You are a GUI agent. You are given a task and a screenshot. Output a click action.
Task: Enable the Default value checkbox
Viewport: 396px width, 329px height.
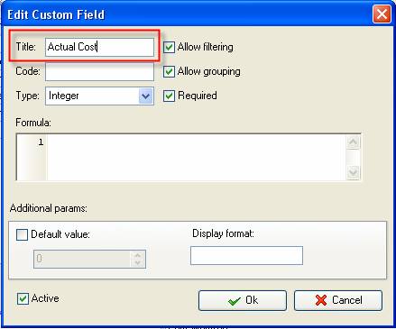(x=22, y=234)
